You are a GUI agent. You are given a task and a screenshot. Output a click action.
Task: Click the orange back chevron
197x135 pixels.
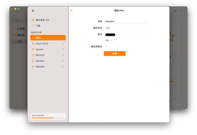click(x=72, y=11)
